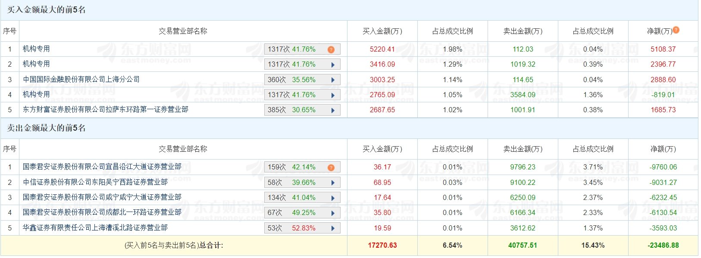Click the orange help icon beside 净额(万) header
Image resolution: width=701 pixels, height=258 pixels.
click(x=676, y=30)
